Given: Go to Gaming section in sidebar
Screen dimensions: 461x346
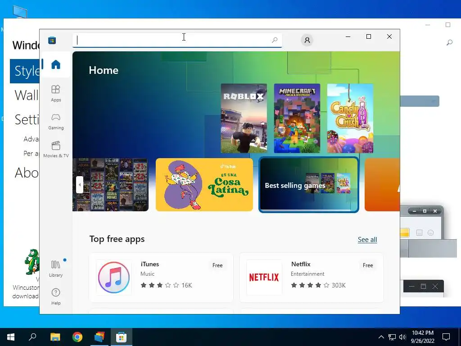Looking at the screenshot, I should 55,122.
